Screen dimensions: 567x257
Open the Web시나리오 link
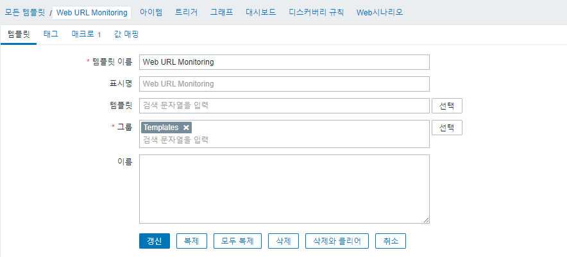tap(380, 12)
